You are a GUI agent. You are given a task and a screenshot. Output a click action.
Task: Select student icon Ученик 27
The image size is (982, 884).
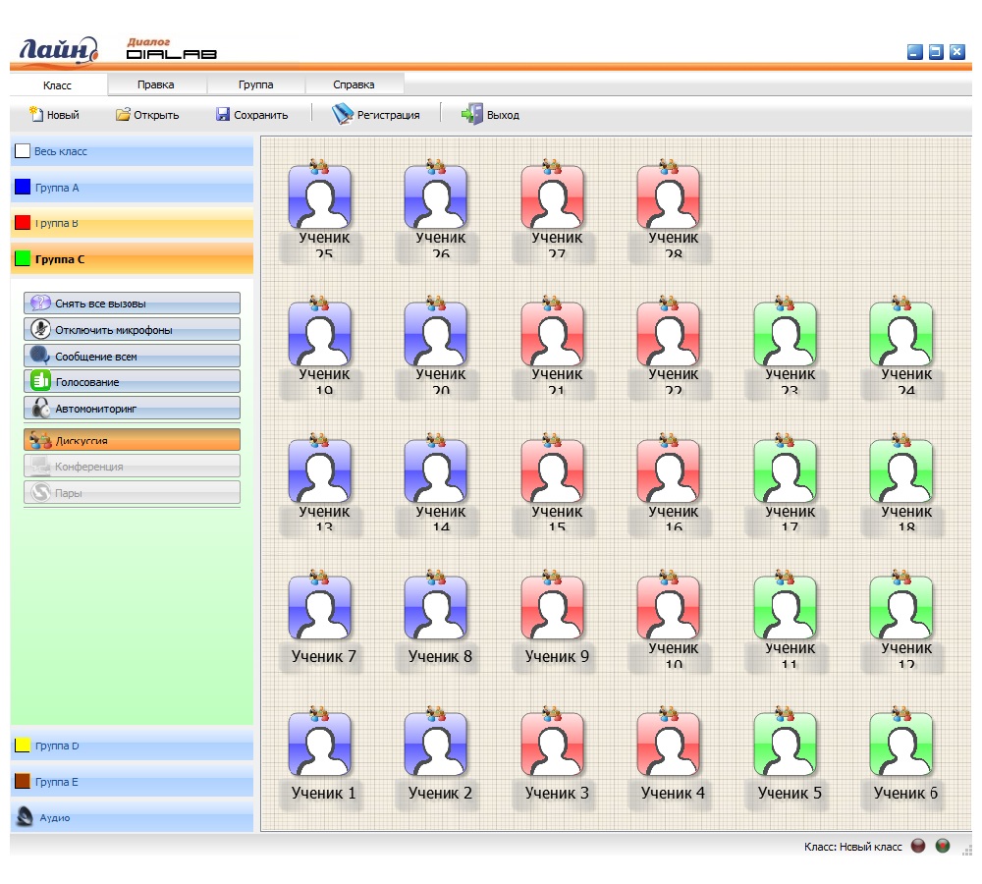(552, 197)
